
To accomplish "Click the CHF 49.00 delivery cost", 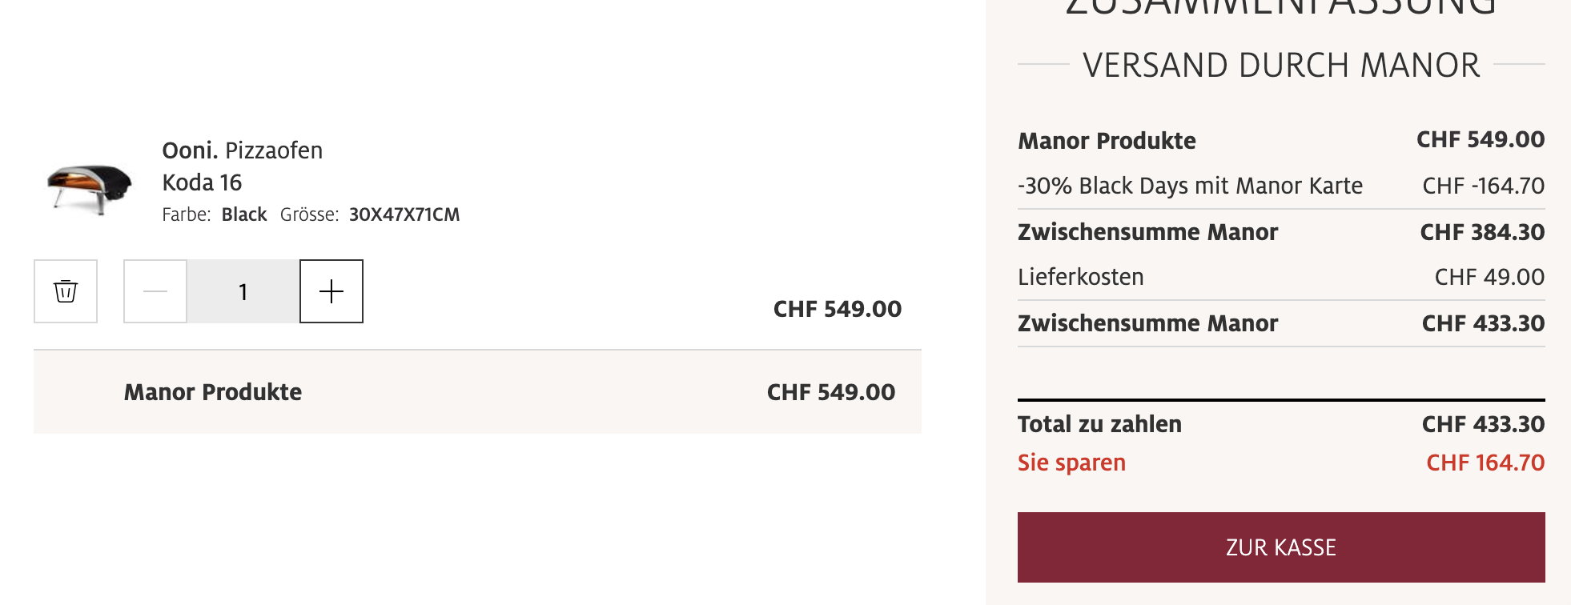I will [x=1489, y=277].
